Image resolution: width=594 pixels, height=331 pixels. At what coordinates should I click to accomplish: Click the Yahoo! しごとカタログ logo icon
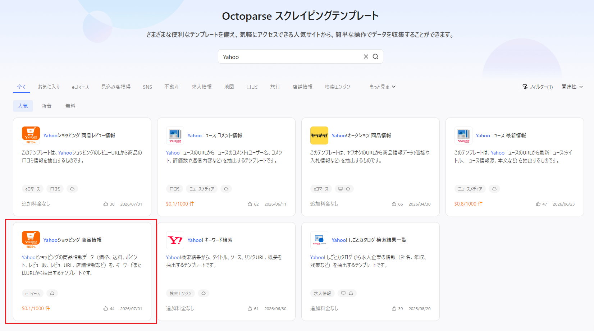[319, 240]
